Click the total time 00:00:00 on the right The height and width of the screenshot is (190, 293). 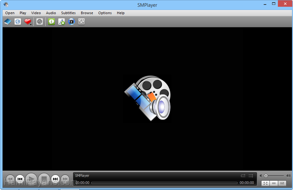click(247, 183)
